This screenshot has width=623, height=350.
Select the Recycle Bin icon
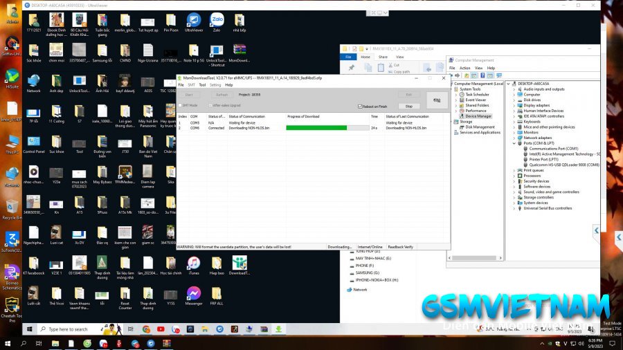click(x=12, y=210)
